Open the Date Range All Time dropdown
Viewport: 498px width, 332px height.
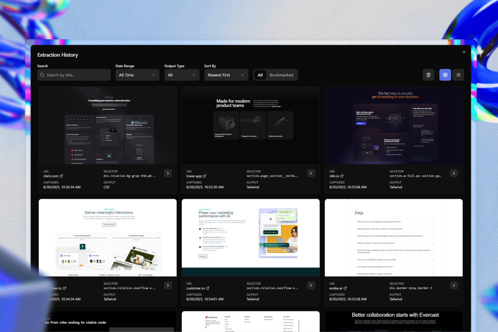pyautogui.click(x=137, y=75)
